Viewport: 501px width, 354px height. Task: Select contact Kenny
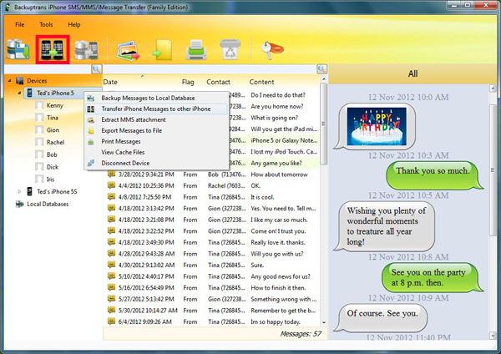[x=54, y=105]
